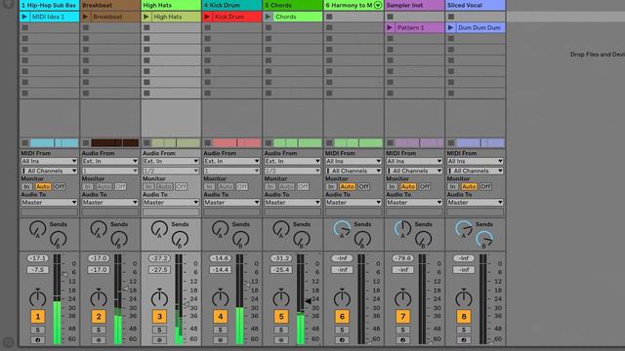Toggle track 5 activator button
Screen dimensions: 625x351
click(x=281, y=317)
